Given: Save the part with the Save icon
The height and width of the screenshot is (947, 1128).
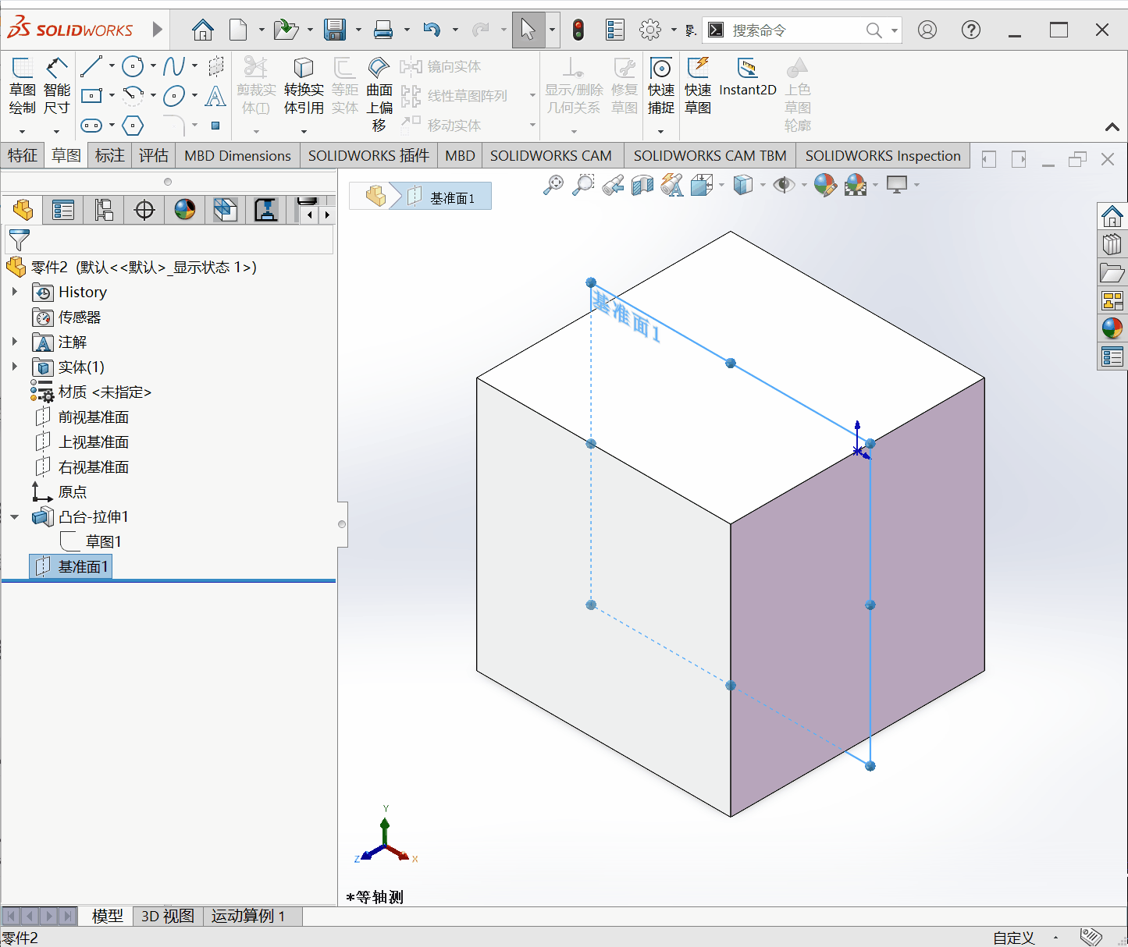Looking at the screenshot, I should [x=335, y=30].
